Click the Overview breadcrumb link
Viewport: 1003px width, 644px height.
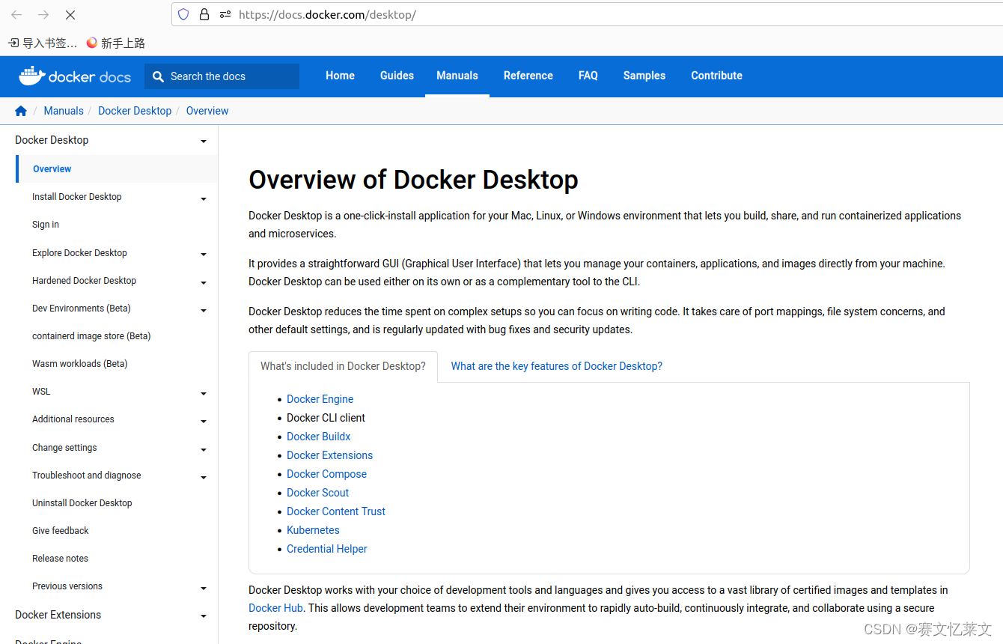pyautogui.click(x=207, y=111)
